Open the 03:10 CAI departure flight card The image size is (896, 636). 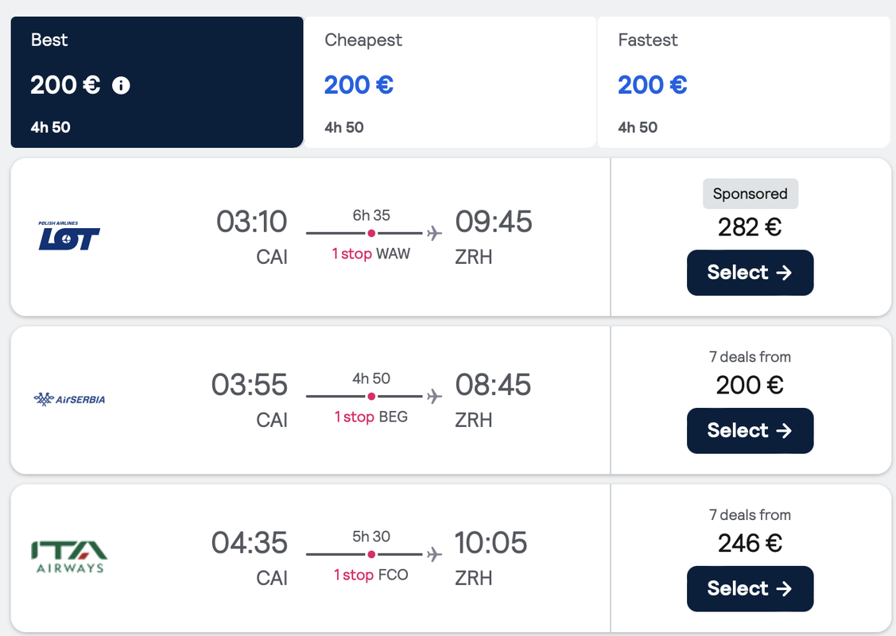coord(310,237)
